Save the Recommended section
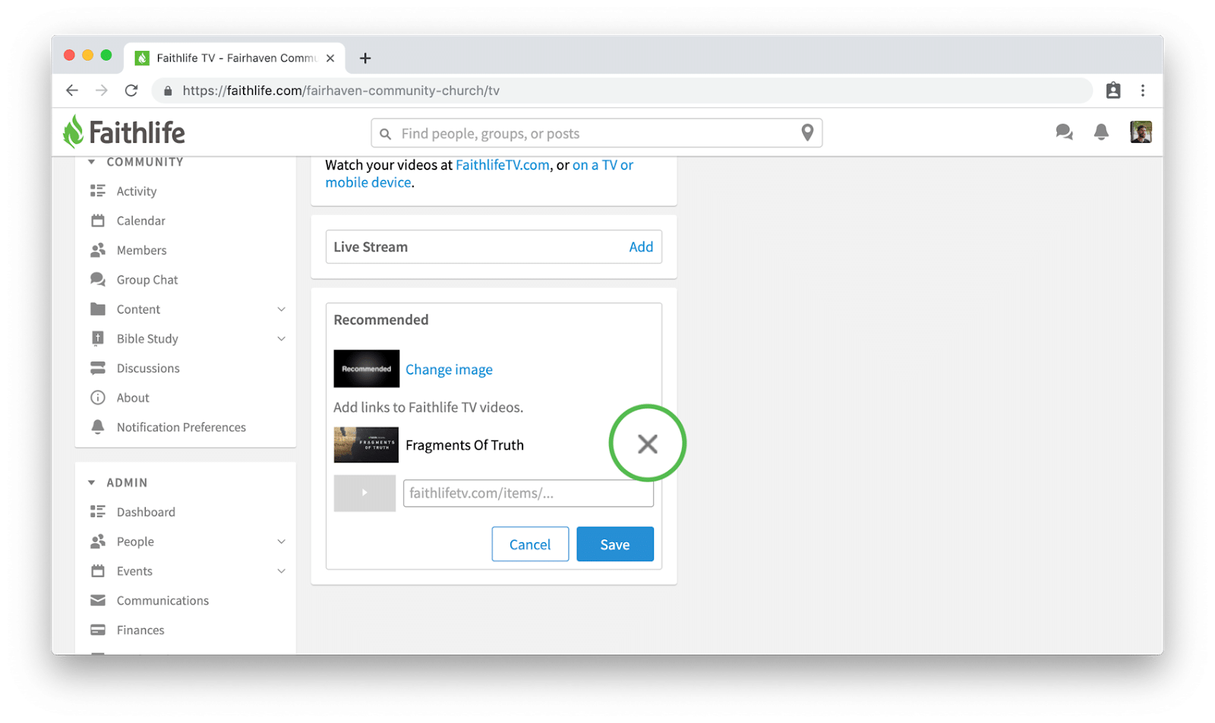Image resolution: width=1215 pixels, height=723 pixels. 615,544
